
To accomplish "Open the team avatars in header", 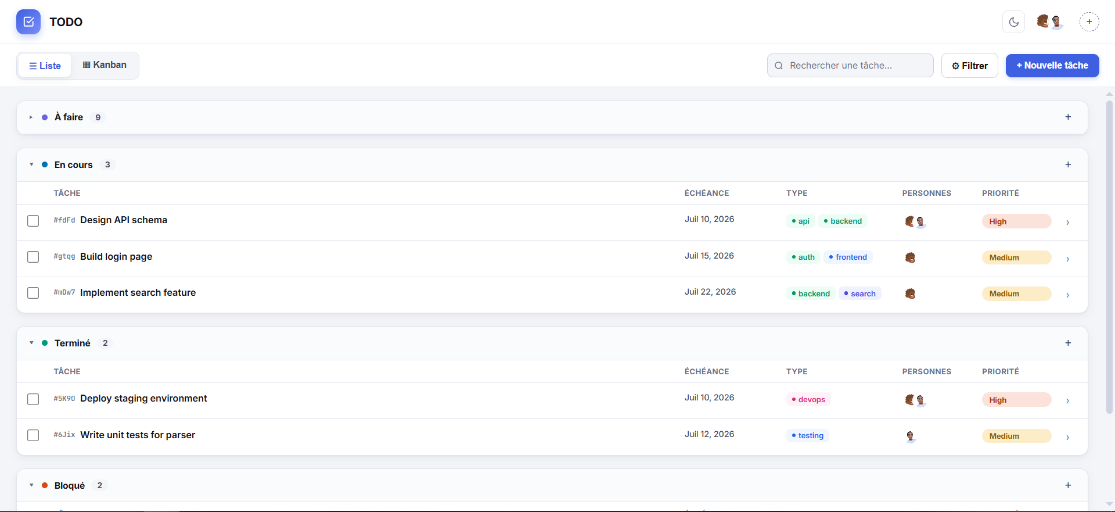I will [x=1050, y=22].
